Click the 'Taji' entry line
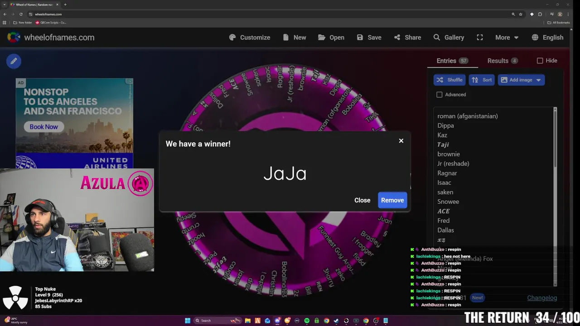Screen dimensions: 580x326 click(443, 145)
